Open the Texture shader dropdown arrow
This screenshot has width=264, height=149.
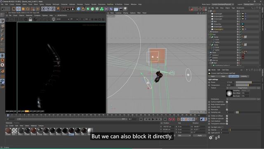(227, 88)
